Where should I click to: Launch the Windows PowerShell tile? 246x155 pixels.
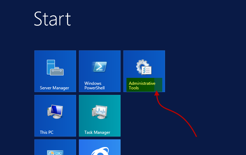[100, 71]
